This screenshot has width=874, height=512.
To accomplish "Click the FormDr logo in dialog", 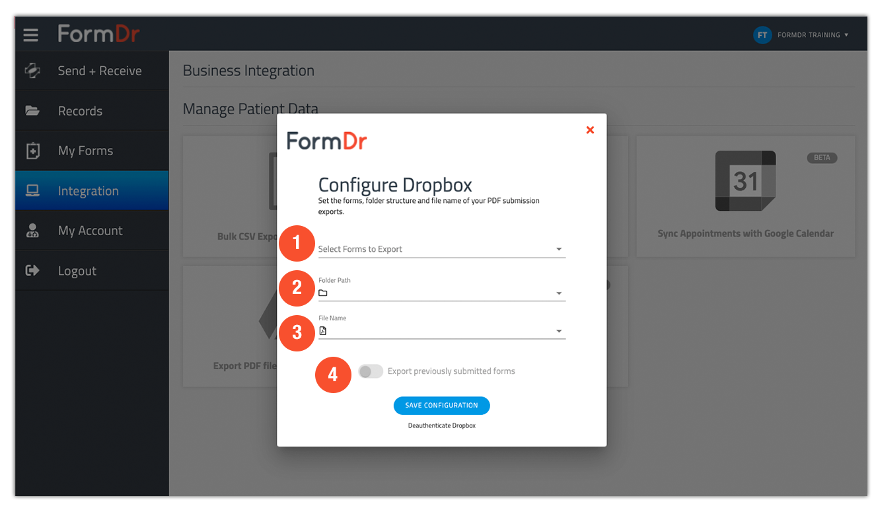I will click(x=326, y=141).
